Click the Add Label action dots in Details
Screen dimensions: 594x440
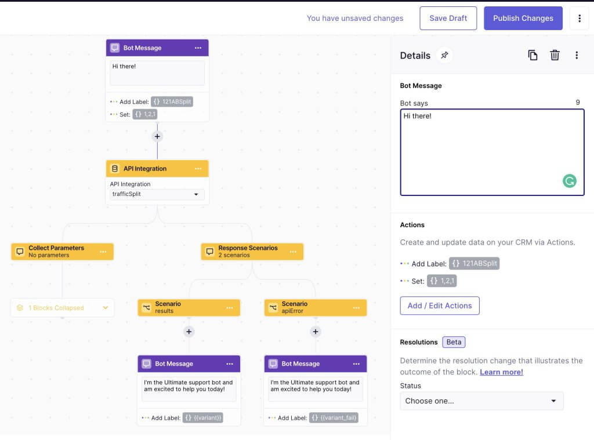click(404, 264)
